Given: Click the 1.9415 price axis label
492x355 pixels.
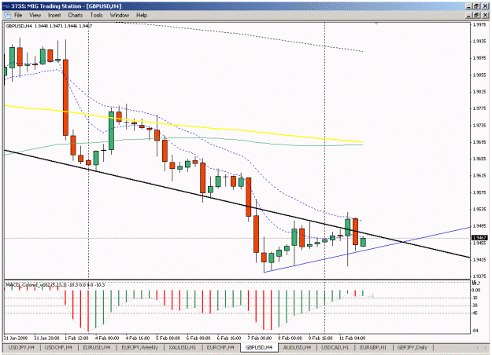Looking at the screenshot, I should (479, 259).
